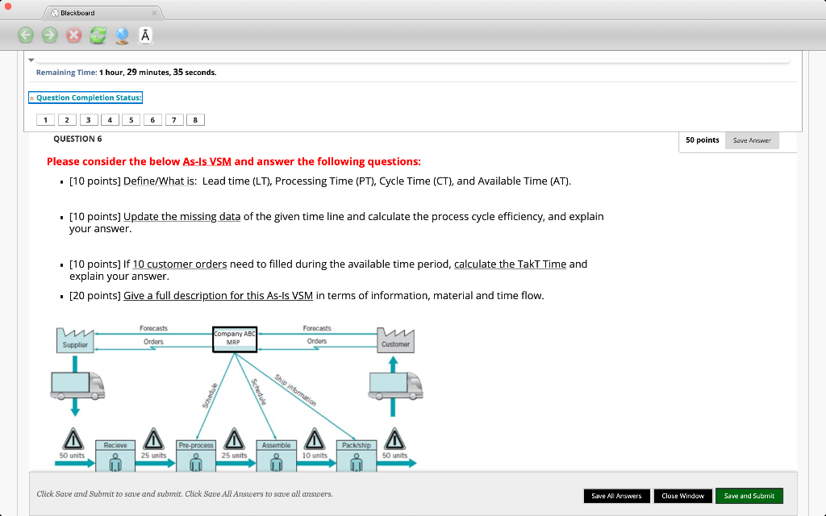Click the last 50 units inventory triangle after Pack/ship

(x=394, y=439)
